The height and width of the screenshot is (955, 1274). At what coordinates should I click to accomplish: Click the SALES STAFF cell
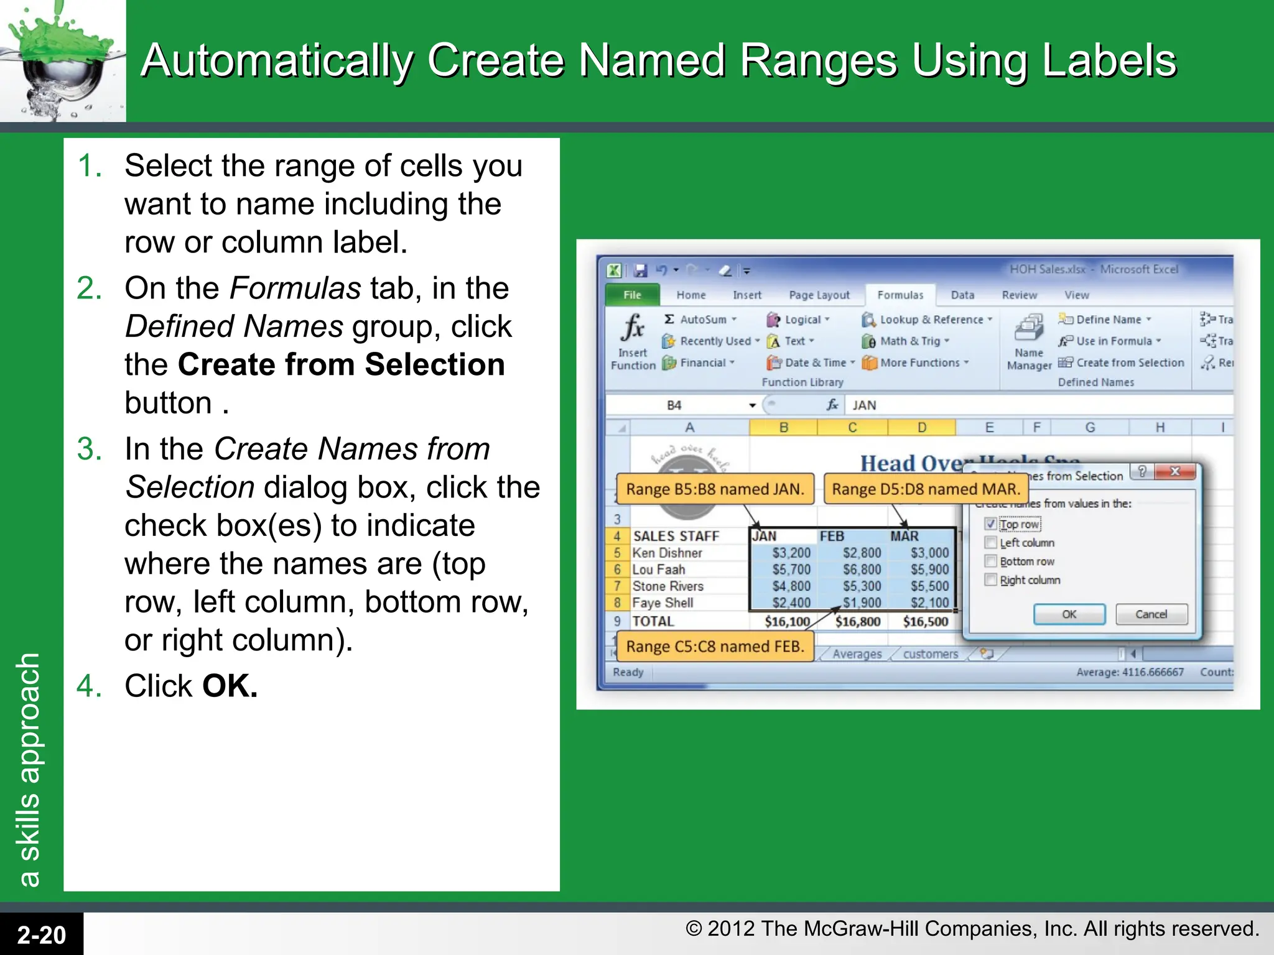[689, 536]
